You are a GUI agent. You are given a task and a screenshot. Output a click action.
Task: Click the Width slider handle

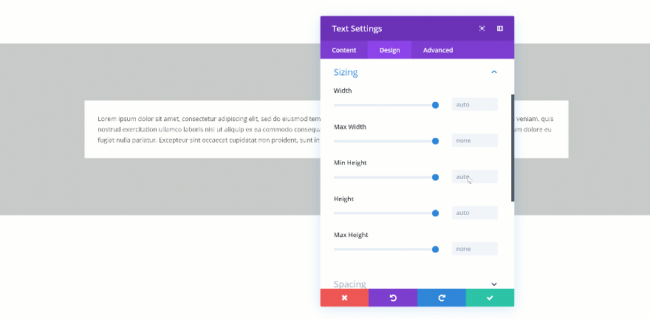(x=435, y=105)
